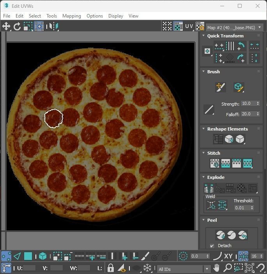Click Align Horizontally to Pivot in Quick Transform
The image size is (267, 274).
pyautogui.click(x=219, y=46)
